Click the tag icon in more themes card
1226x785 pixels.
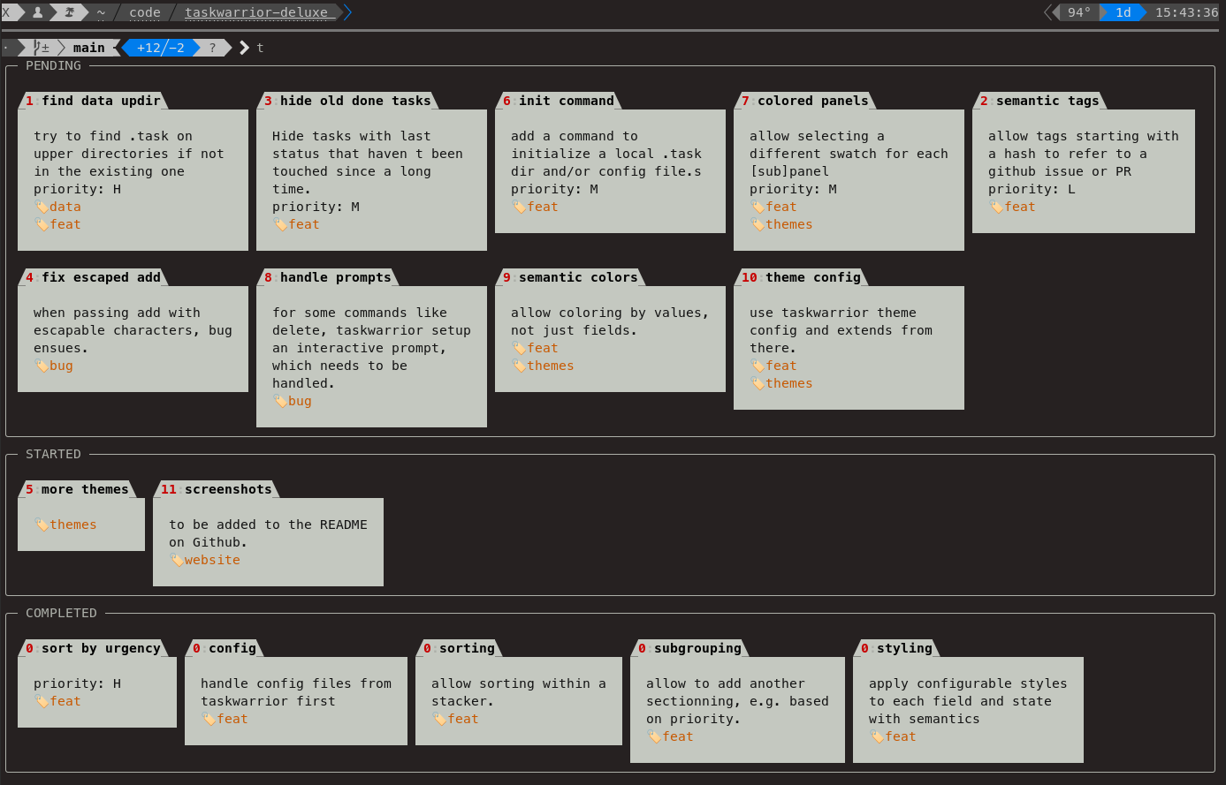point(41,525)
